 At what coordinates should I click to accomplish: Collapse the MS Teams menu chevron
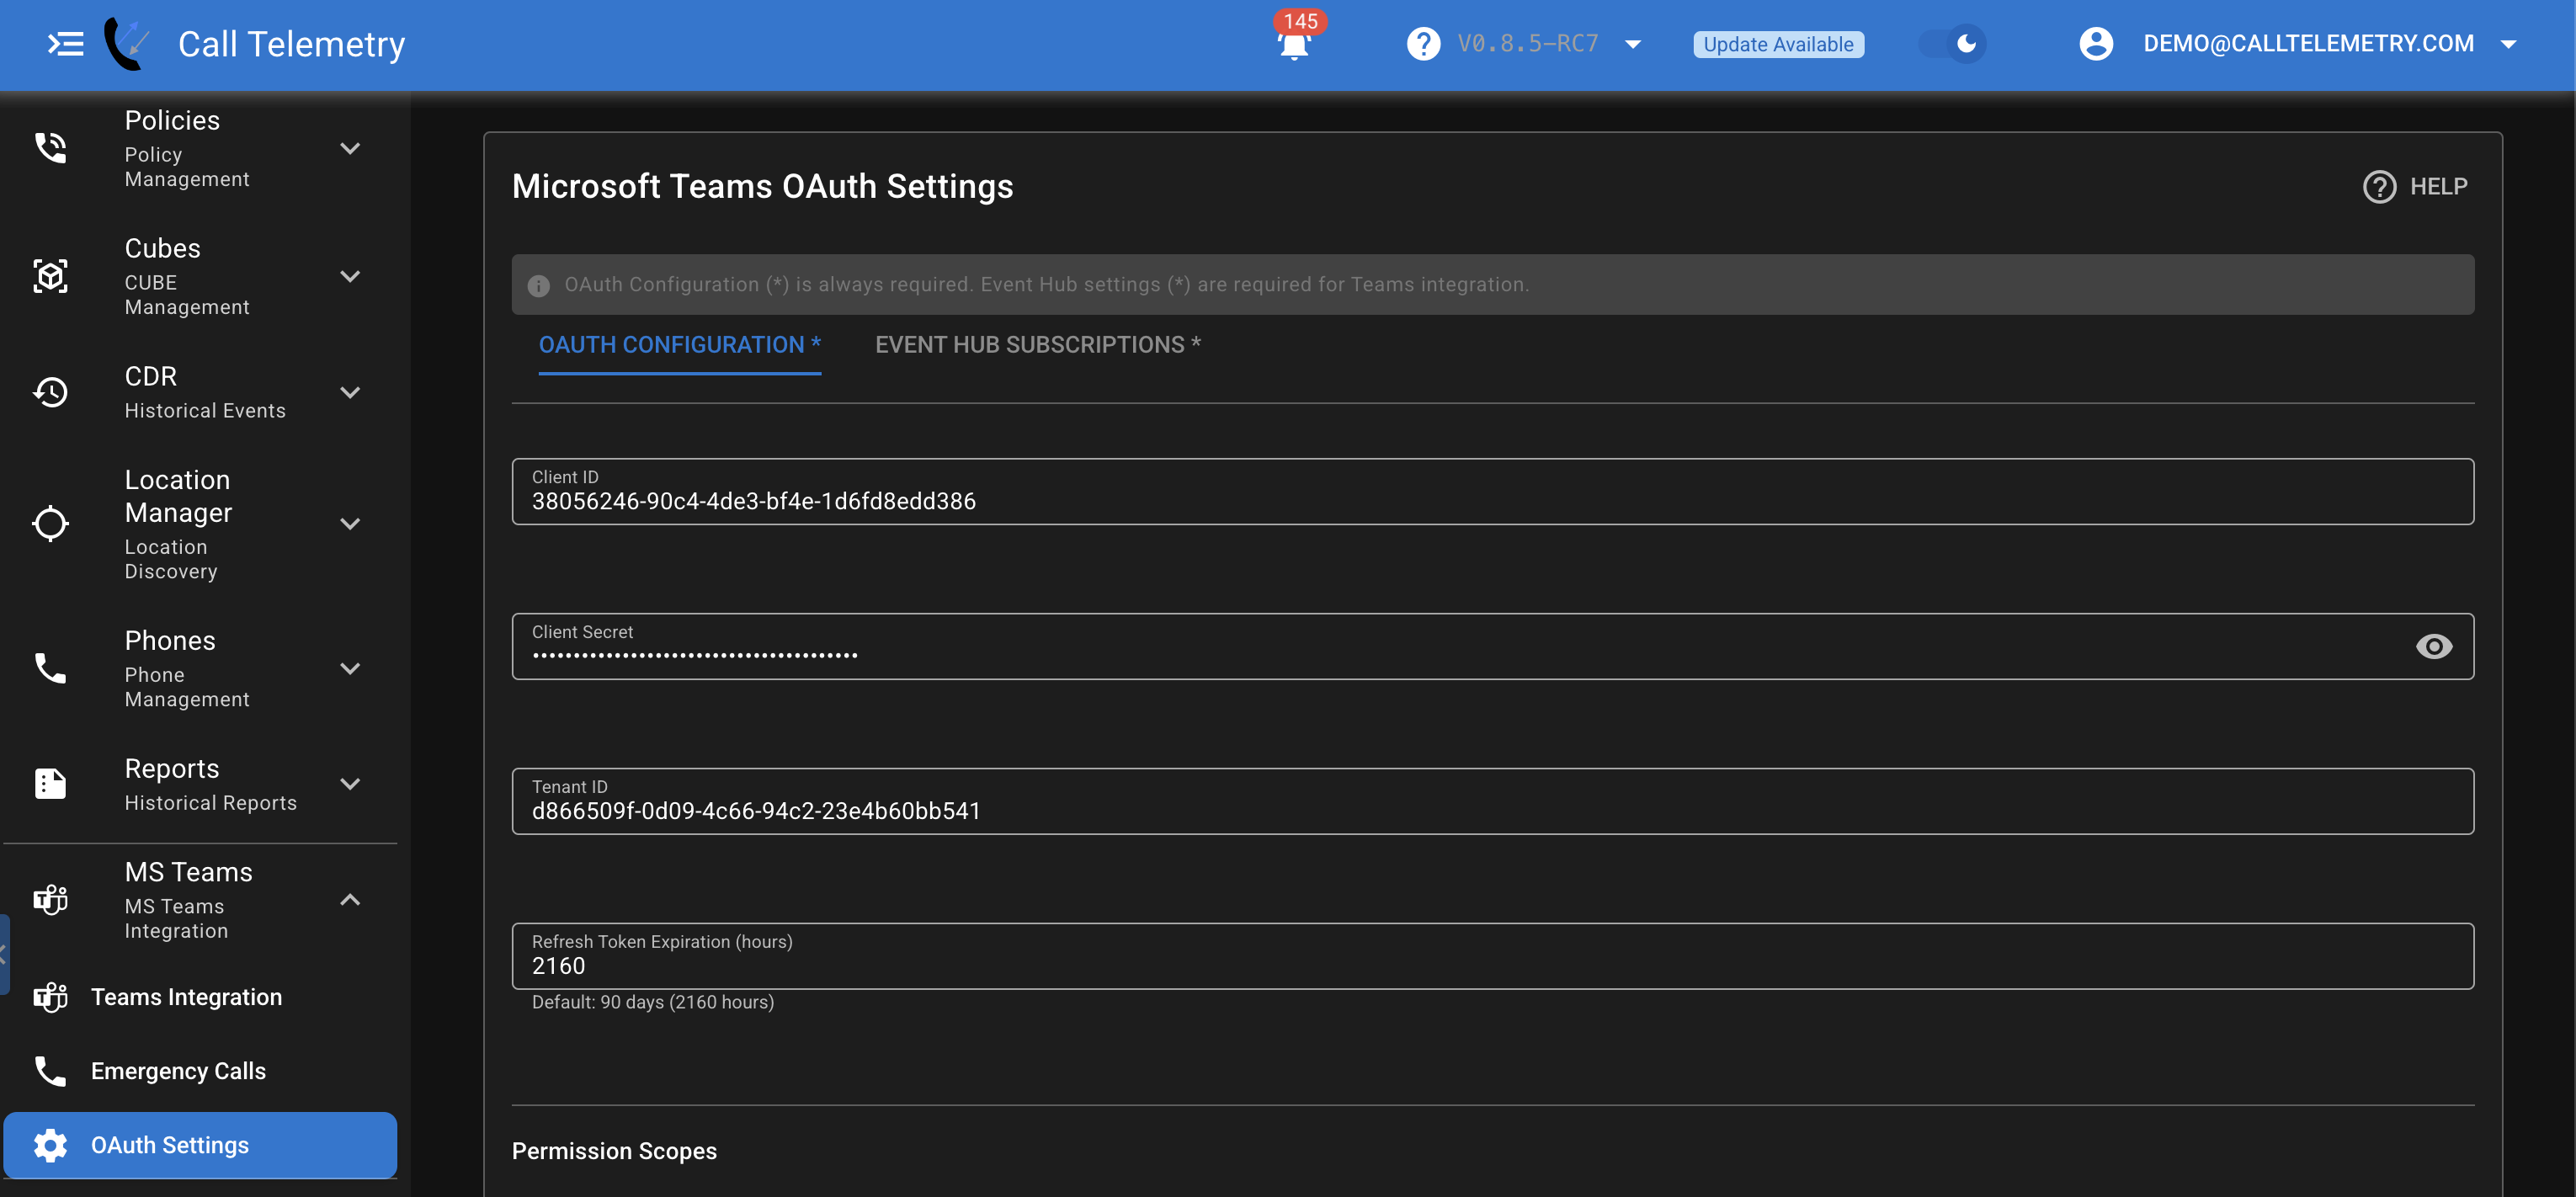pos(350,900)
